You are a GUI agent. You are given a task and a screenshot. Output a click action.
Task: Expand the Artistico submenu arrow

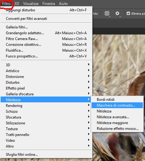click(89, 70)
